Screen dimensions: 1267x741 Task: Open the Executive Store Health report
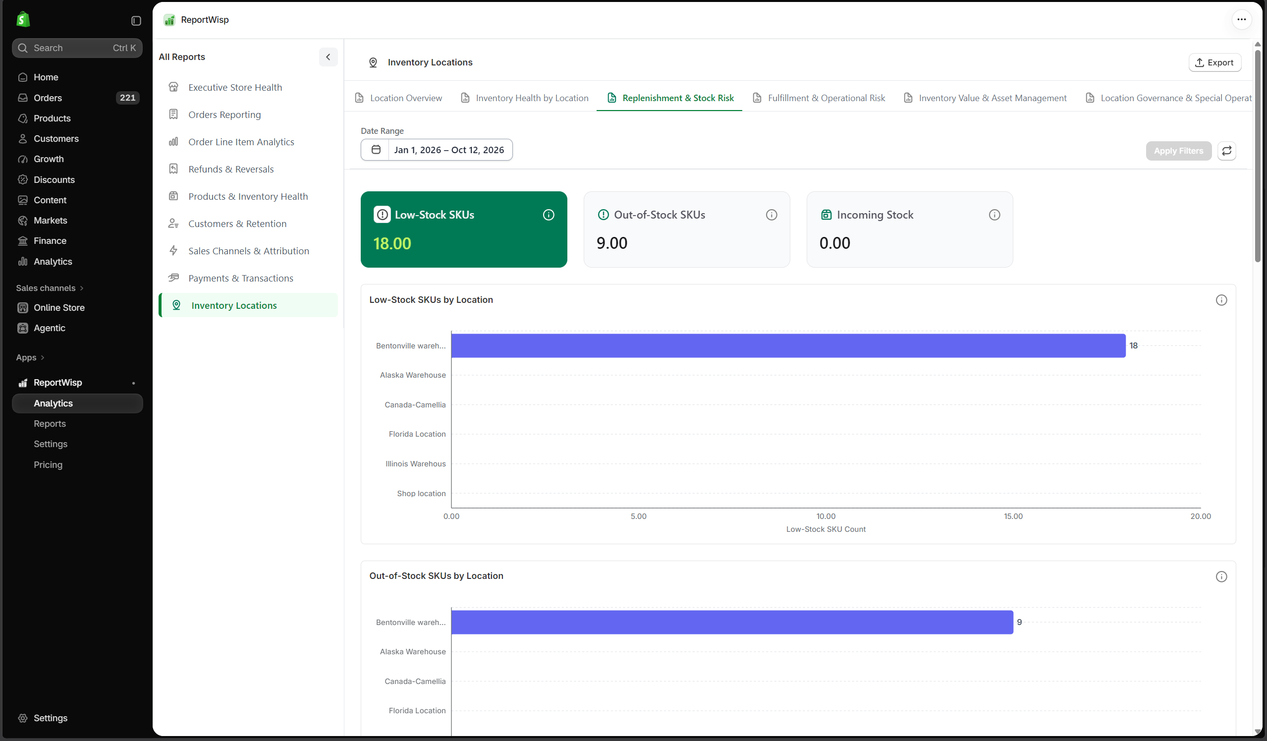point(235,87)
